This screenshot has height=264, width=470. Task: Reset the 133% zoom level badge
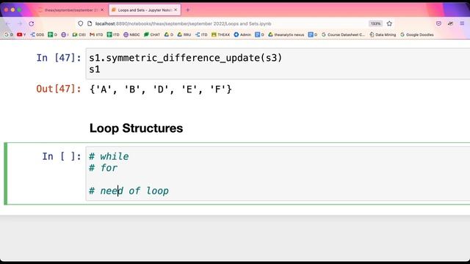[375, 23]
